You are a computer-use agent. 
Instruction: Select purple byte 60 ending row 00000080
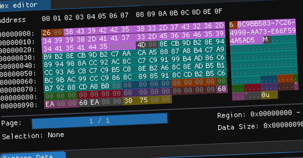tap(222, 89)
